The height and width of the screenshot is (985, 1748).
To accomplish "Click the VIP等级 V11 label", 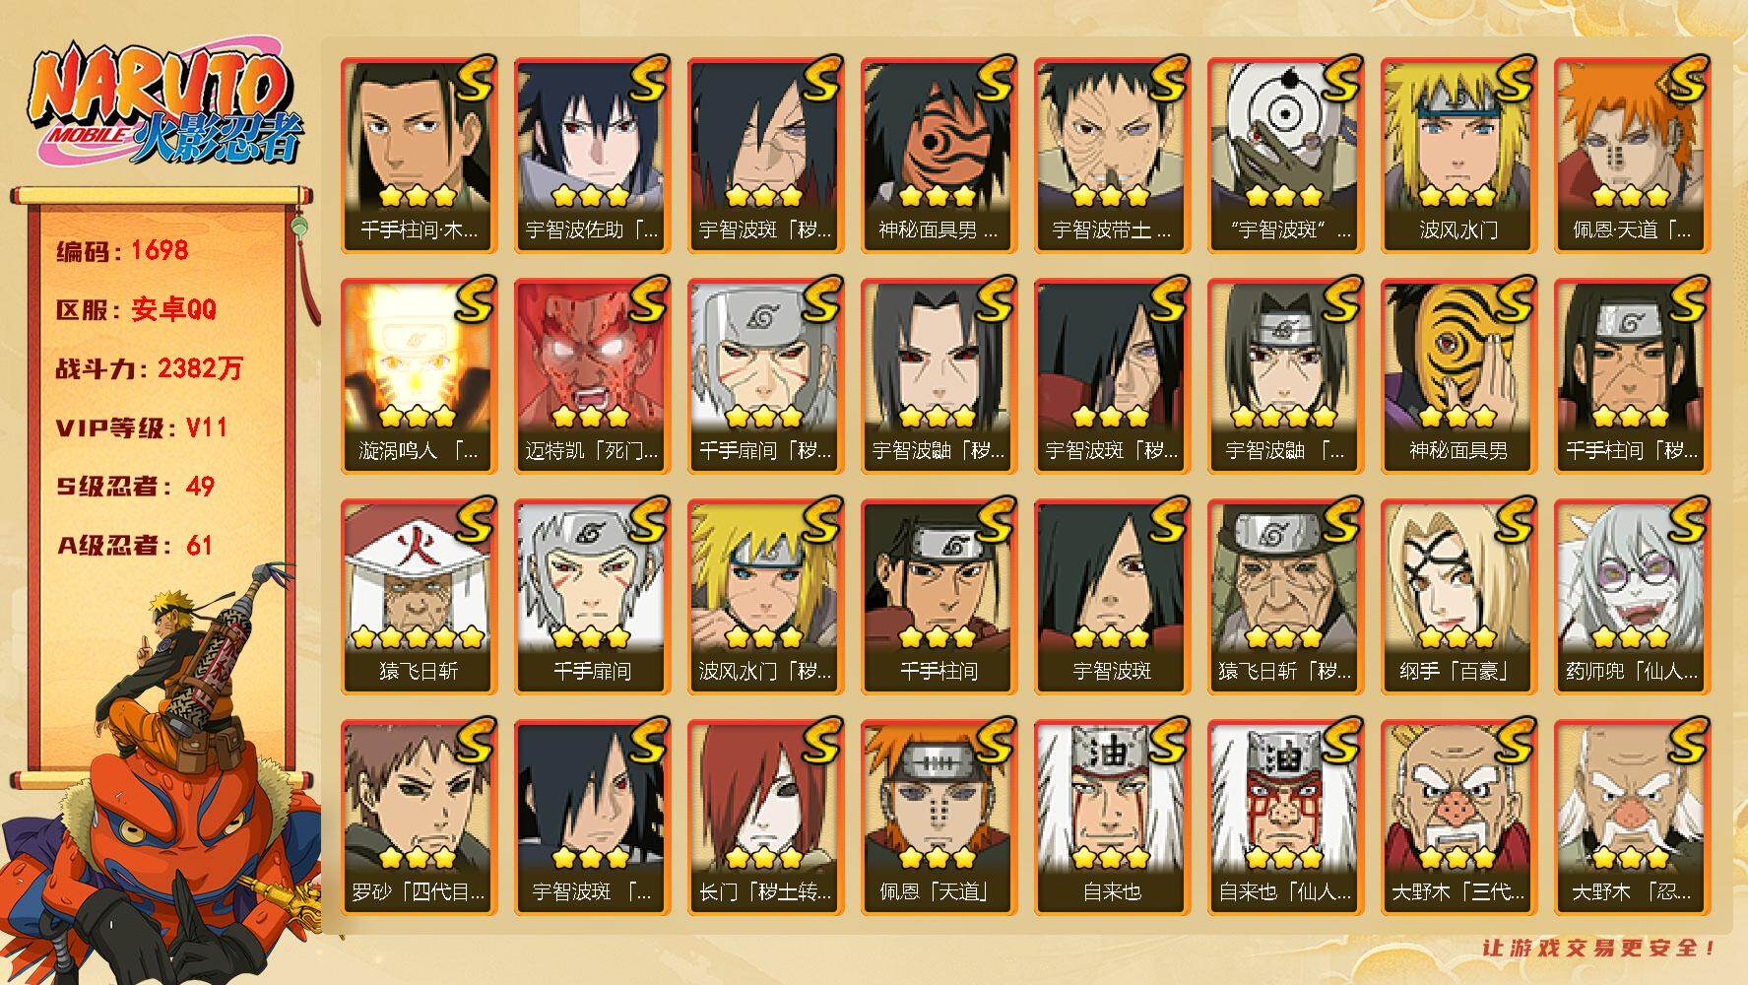I will [142, 427].
